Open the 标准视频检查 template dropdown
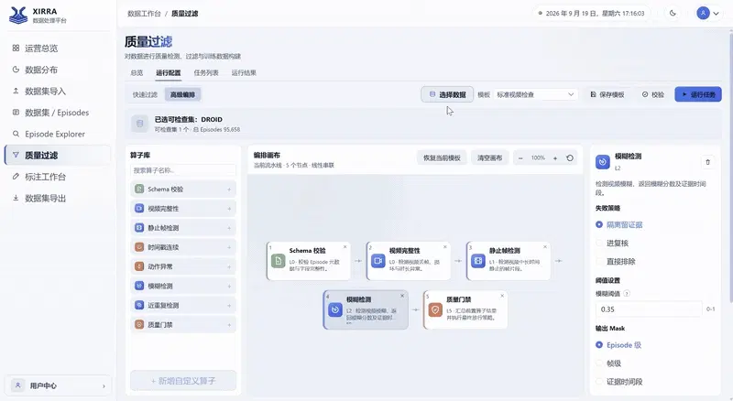This screenshot has width=733, height=401. pos(535,94)
